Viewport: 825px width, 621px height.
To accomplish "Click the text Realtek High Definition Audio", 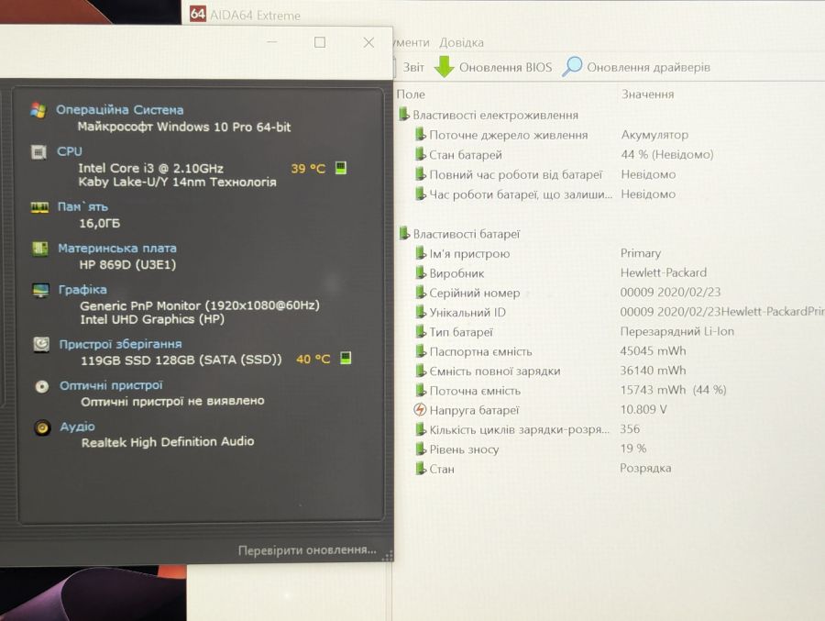I will [x=168, y=442].
